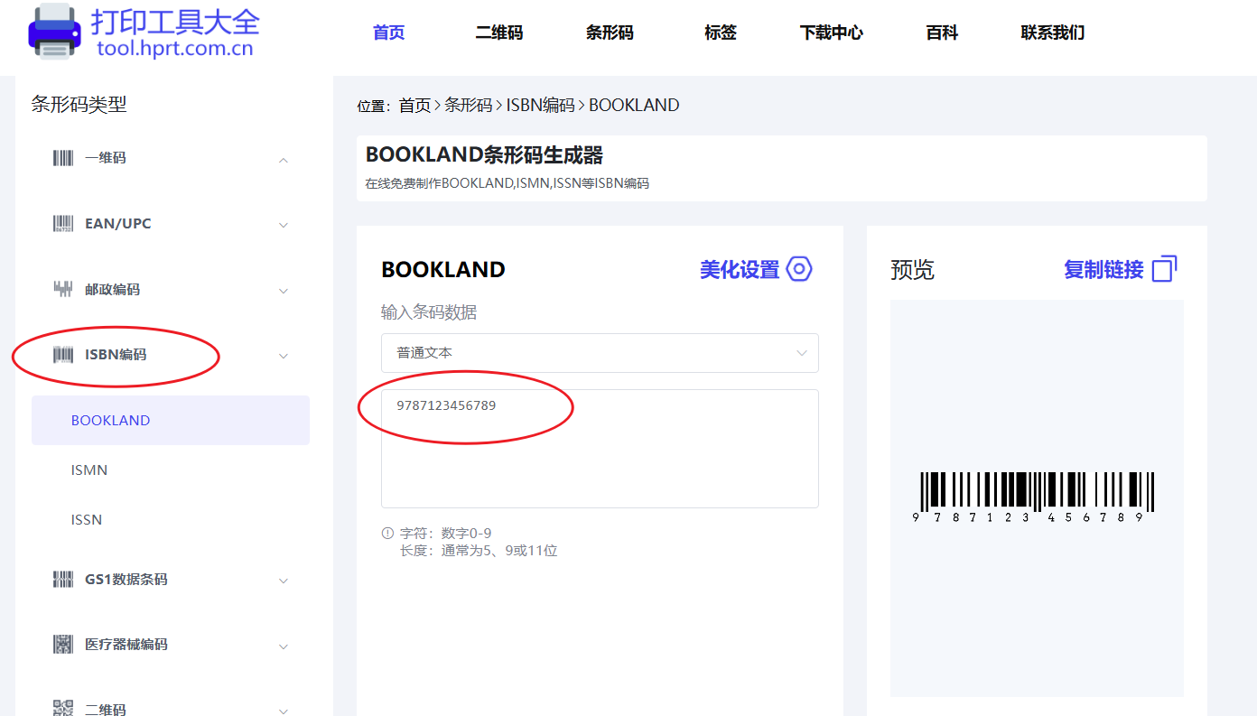Expand the 邮政编码 section chevron
The height and width of the screenshot is (716, 1257).
click(x=284, y=291)
